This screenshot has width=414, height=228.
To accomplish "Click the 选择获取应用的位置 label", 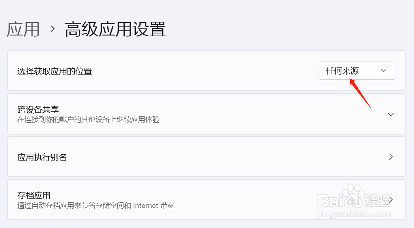I will pos(54,71).
